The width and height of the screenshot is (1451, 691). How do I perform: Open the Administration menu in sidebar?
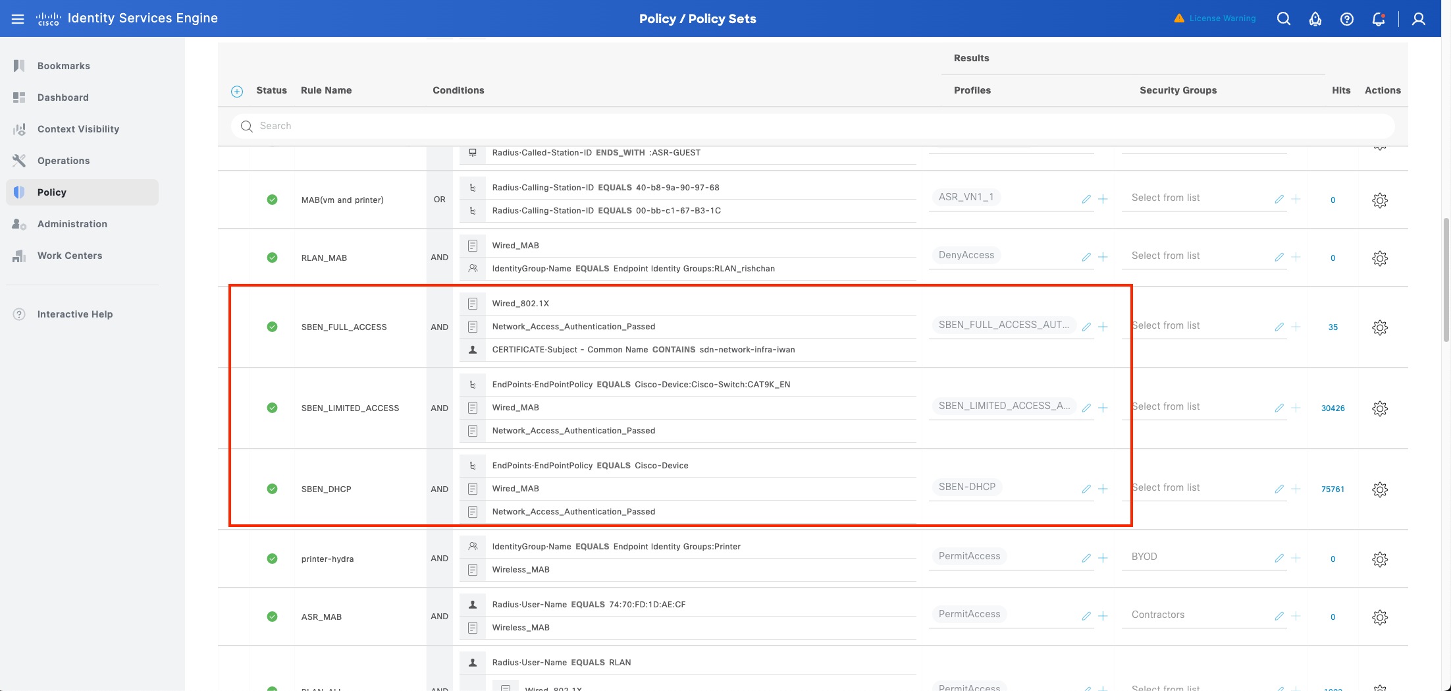click(72, 224)
